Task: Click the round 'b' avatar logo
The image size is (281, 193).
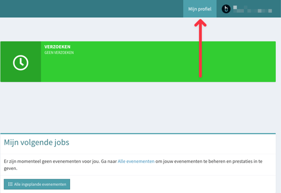Action: pos(226,9)
